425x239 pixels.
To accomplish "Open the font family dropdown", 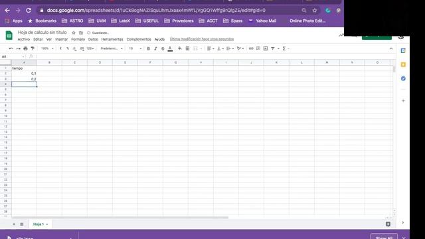I will [x=112, y=48].
